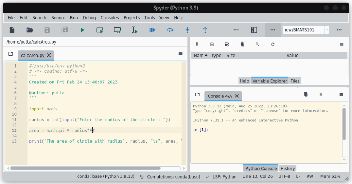Click the step into function arrow

(x=187, y=30)
